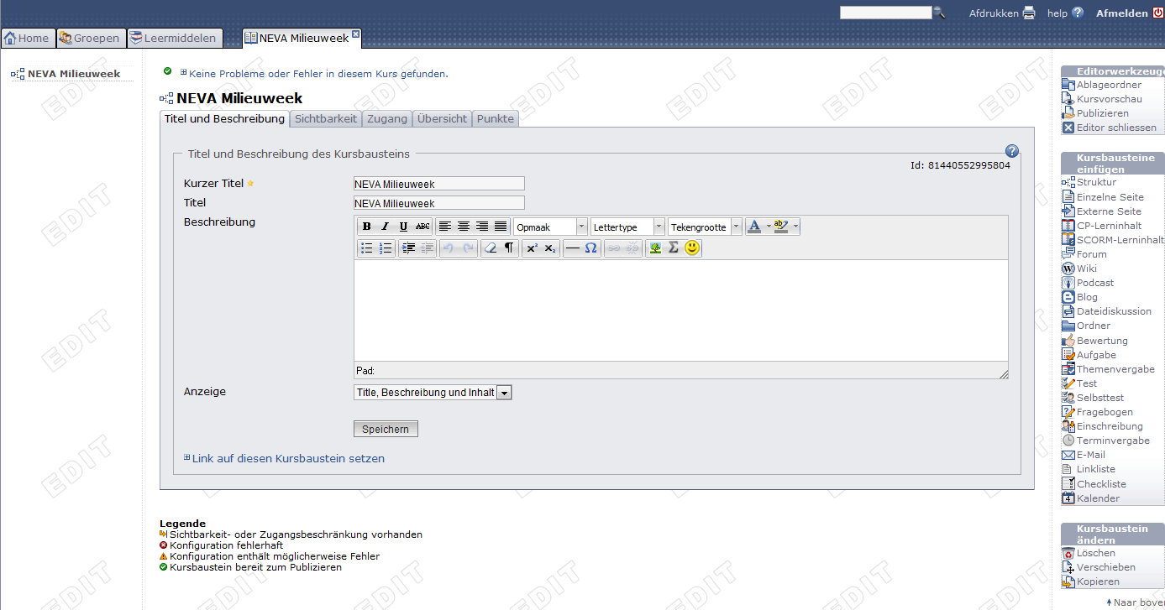Open the Home tab

28,38
